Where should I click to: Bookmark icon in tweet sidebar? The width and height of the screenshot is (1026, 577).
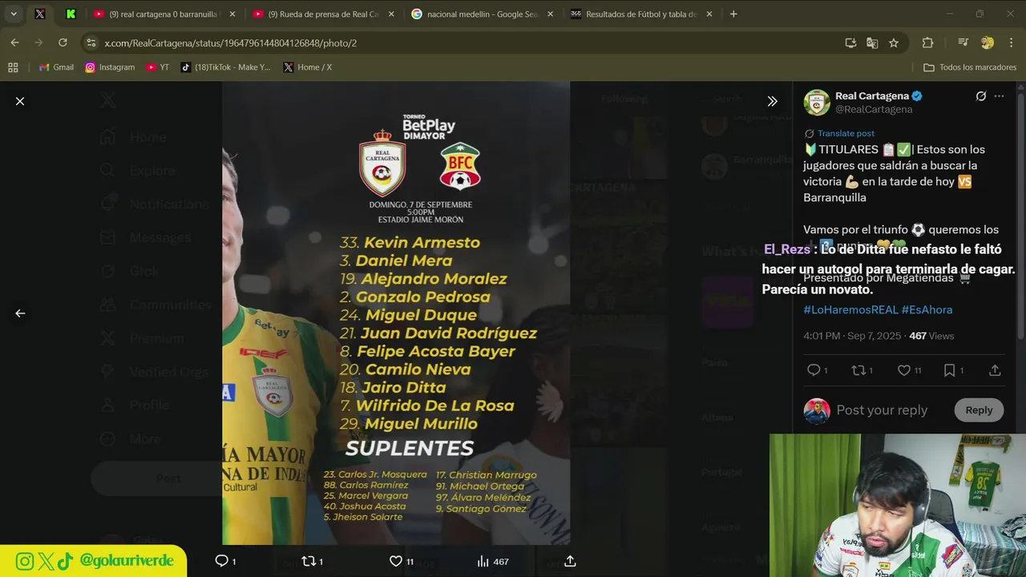[x=949, y=369]
